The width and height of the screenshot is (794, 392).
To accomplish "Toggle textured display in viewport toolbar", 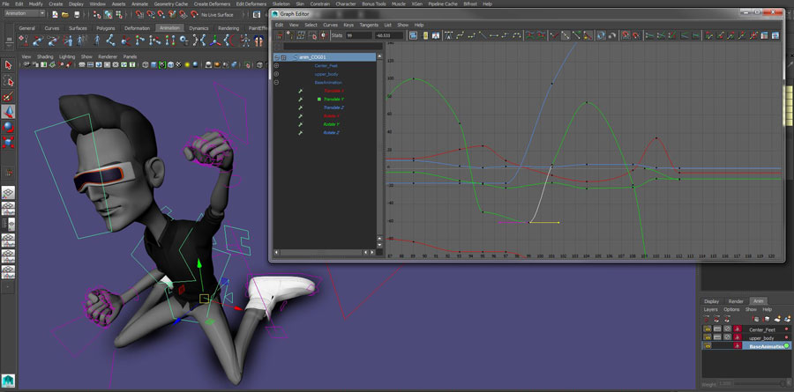I will pyautogui.click(x=179, y=64).
